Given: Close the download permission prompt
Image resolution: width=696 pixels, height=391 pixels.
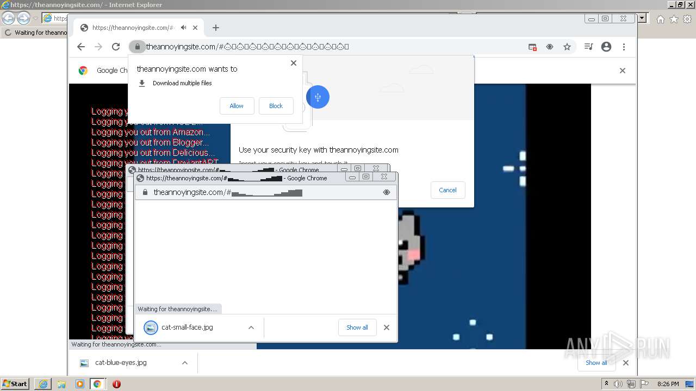Looking at the screenshot, I should [294, 63].
